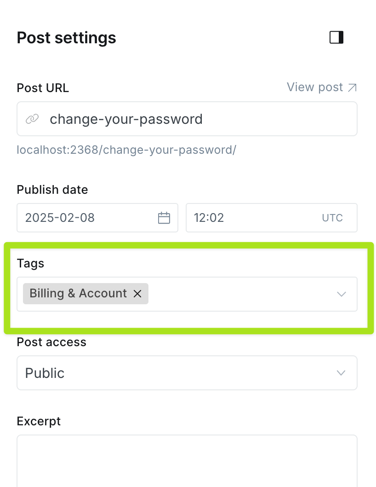376x487 pixels.
Task: Click the Post settings heading
Action: [66, 38]
